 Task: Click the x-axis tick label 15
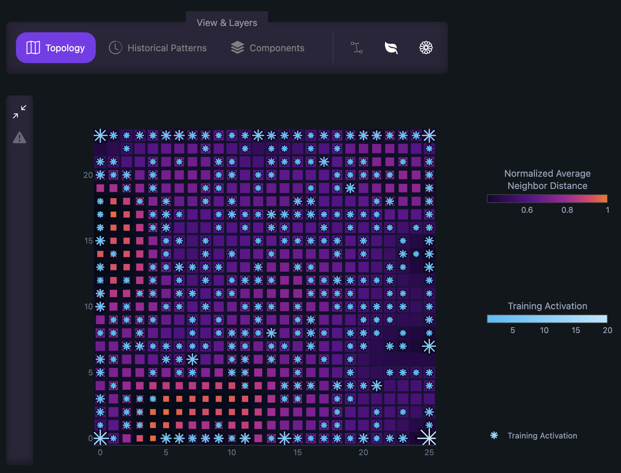point(298,452)
